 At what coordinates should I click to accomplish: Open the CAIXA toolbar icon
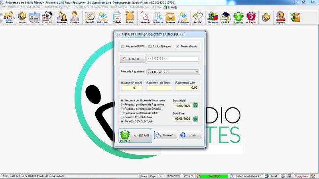(225, 18)
